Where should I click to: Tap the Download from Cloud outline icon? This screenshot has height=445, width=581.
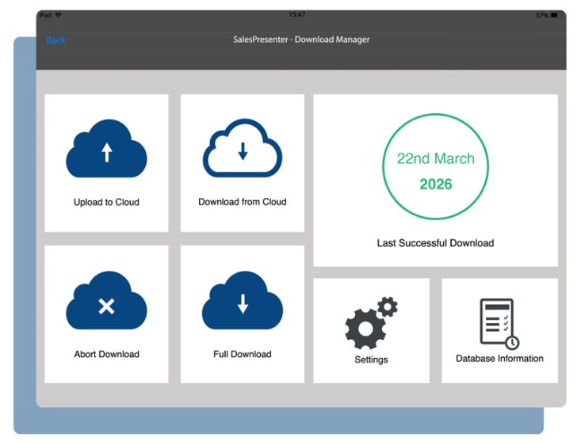[x=243, y=148]
